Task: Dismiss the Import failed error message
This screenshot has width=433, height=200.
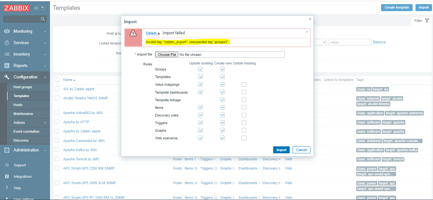Action: coord(307,31)
